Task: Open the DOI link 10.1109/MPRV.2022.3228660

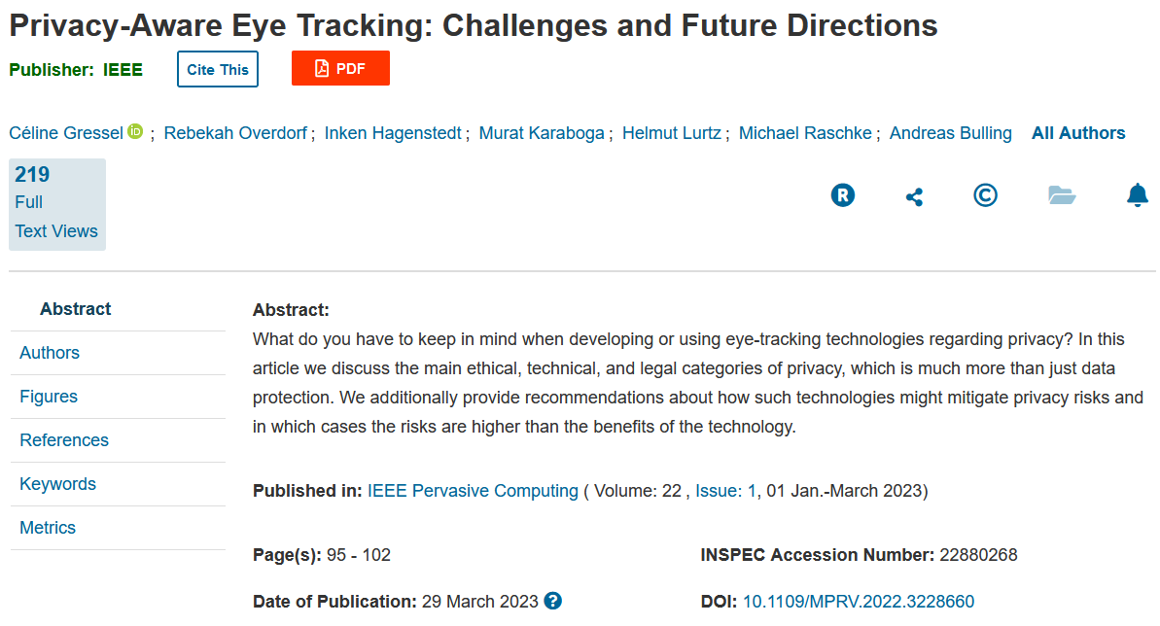Action: [x=859, y=602]
